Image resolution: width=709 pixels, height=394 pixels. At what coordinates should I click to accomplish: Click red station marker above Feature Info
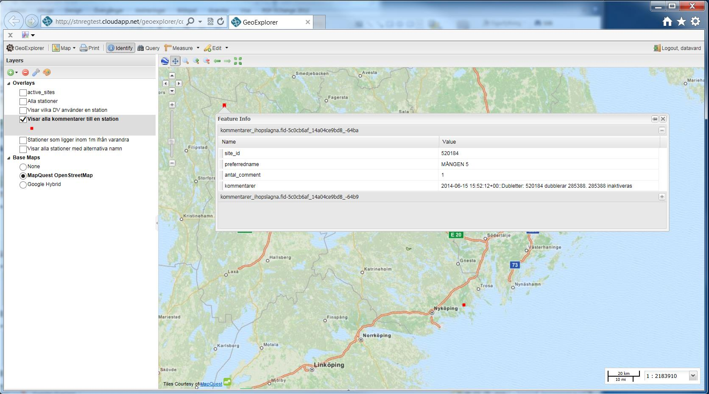[224, 105]
